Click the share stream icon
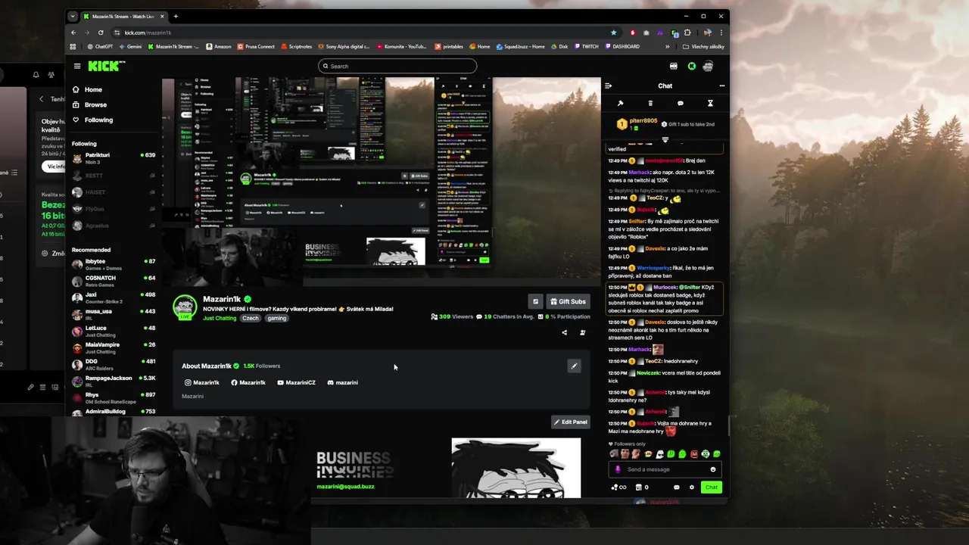The height and width of the screenshot is (545, 969). 564,332
